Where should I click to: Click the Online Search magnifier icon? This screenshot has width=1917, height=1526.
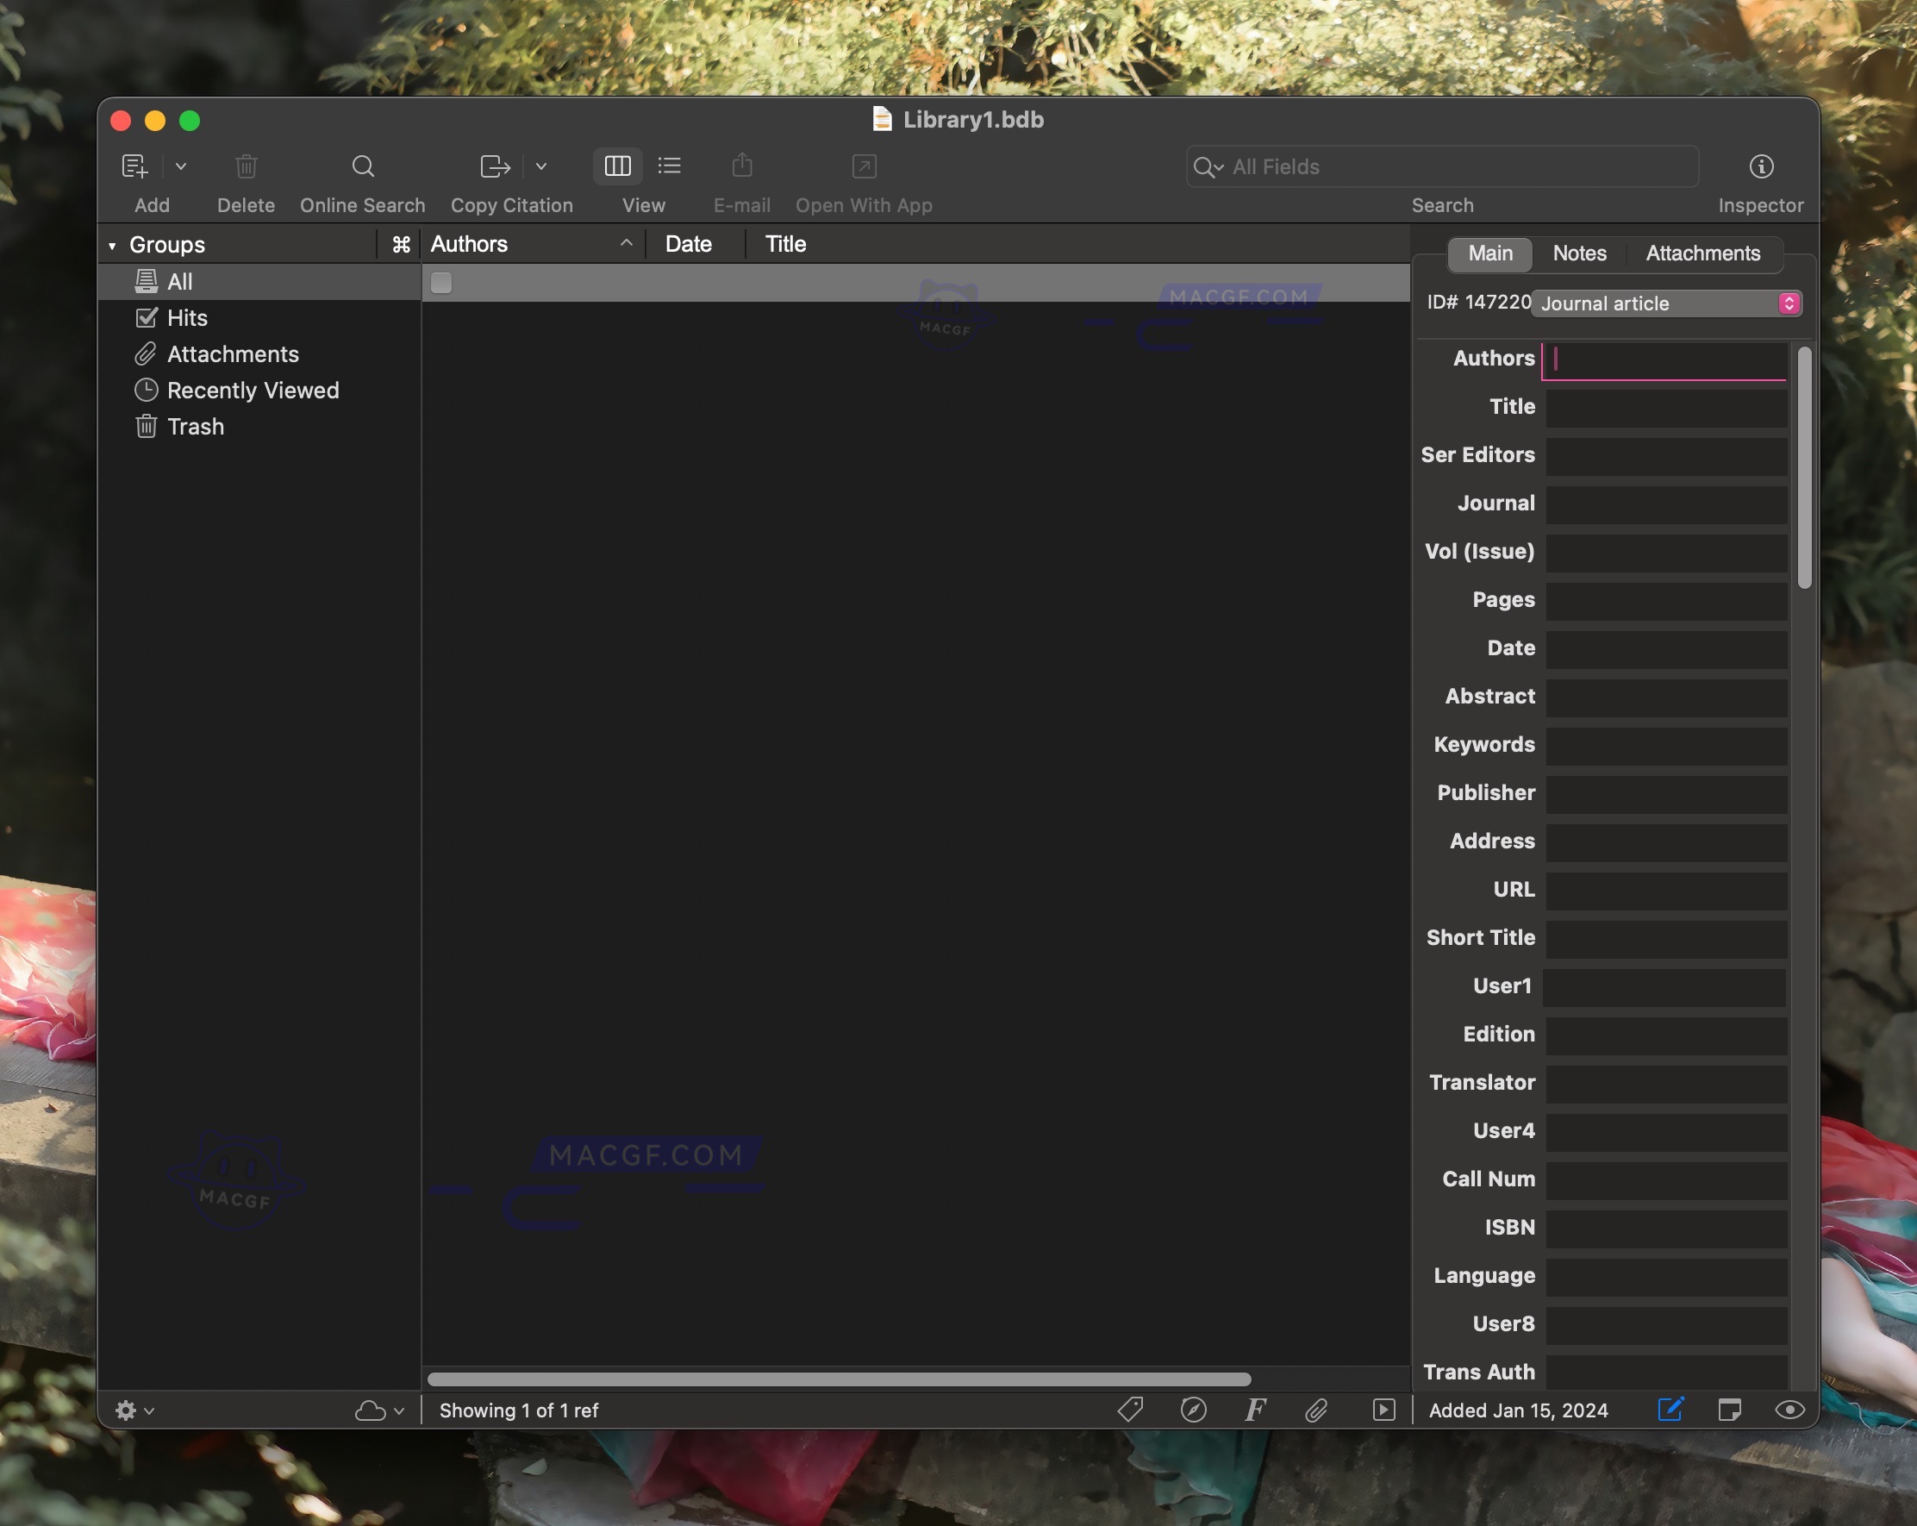click(x=363, y=166)
